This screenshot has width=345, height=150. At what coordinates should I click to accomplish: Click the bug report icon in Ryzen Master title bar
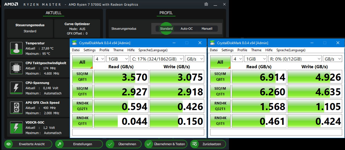pos(206,4)
